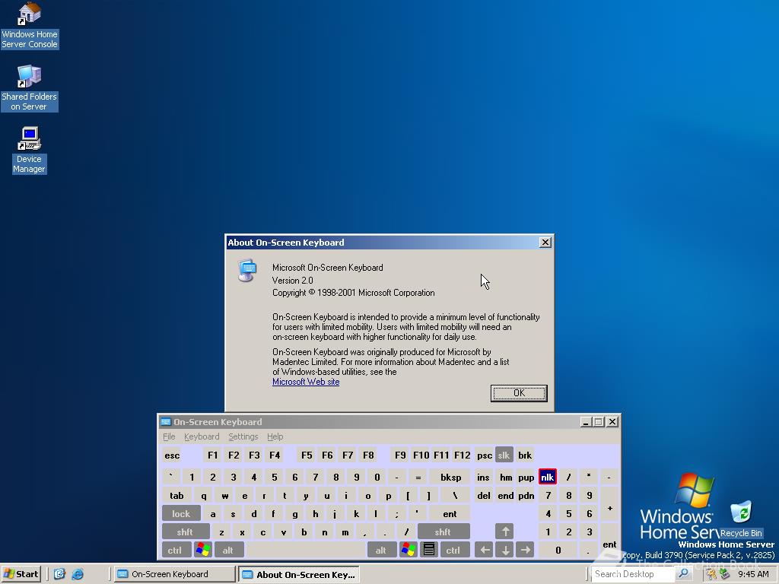Click the numpad plus key
Viewport: 779px width, 584px height.
point(609,504)
